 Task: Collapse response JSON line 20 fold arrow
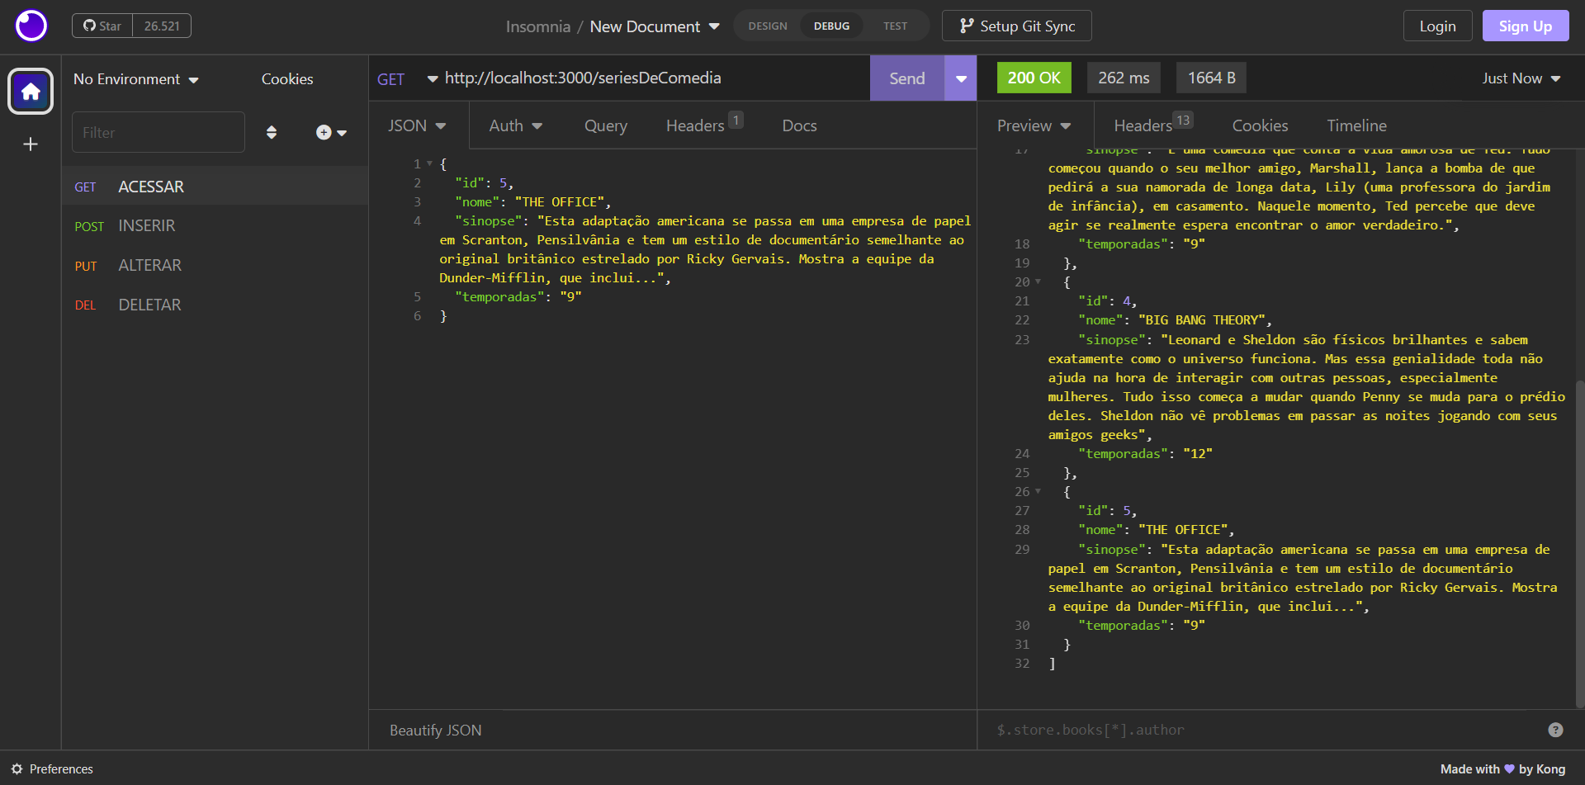point(1038,281)
